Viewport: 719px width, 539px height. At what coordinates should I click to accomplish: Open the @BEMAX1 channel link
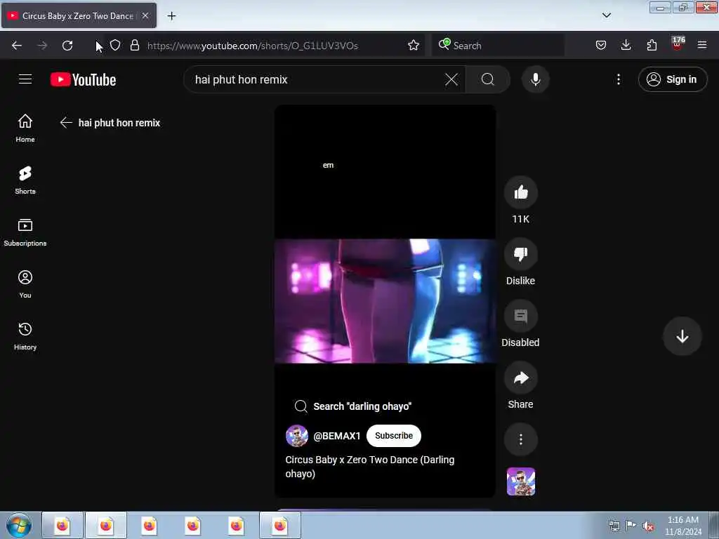[x=336, y=436]
